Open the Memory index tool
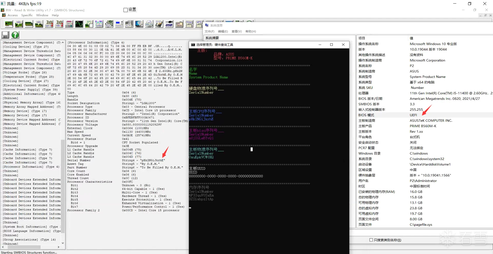Image resolution: width=493 pixels, height=254 pixels. (39, 24)
